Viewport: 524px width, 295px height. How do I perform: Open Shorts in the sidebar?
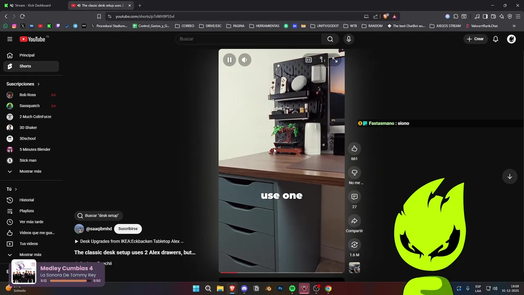(31, 66)
